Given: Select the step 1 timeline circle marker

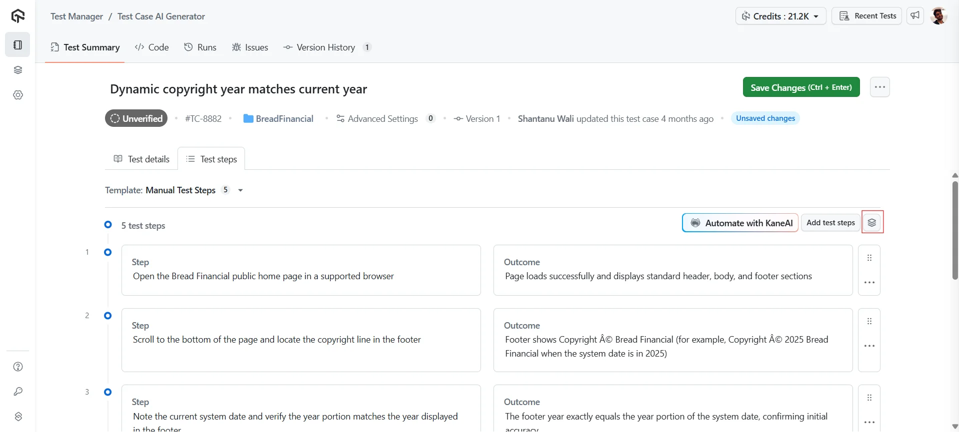Looking at the screenshot, I should tap(107, 253).
